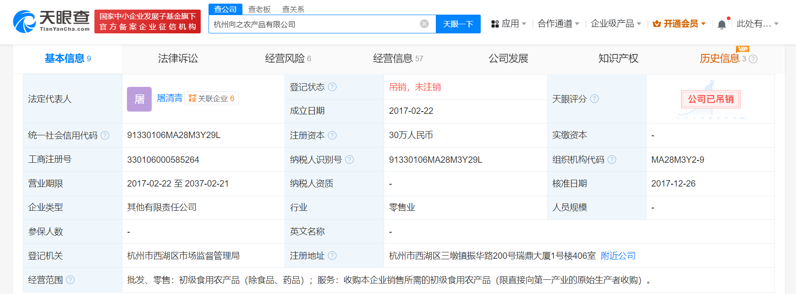
Task: Click the purple 屠 avatar
Action: point(139,99)
